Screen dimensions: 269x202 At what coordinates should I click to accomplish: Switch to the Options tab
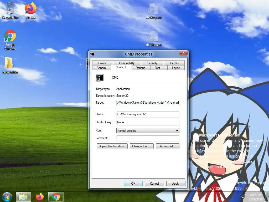pos(140,68)
